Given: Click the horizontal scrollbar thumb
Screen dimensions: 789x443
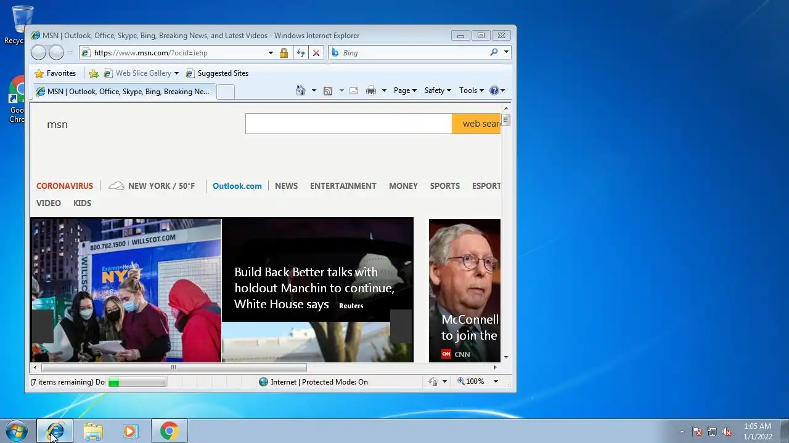Looking at the screenshot, I should coord(174,367).
